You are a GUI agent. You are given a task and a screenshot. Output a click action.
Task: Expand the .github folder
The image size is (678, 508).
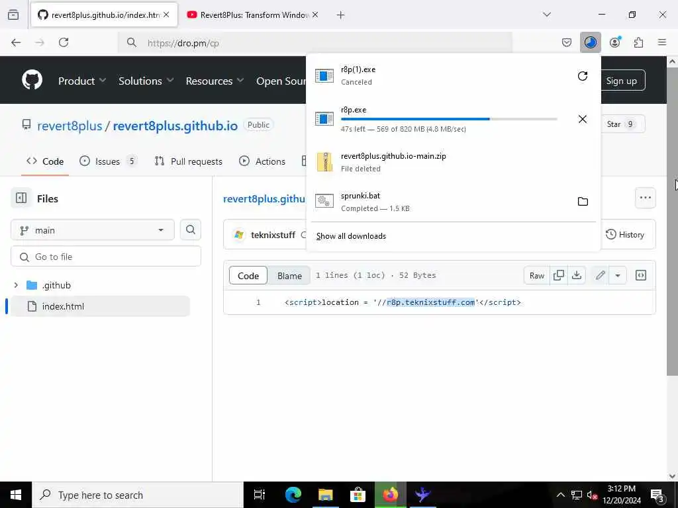[x=16, y=285]
